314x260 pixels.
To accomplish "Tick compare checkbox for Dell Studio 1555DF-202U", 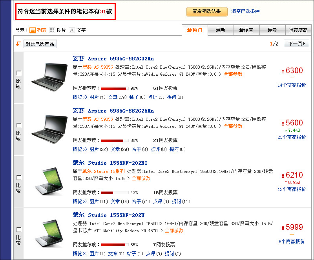I will [19, 229].
